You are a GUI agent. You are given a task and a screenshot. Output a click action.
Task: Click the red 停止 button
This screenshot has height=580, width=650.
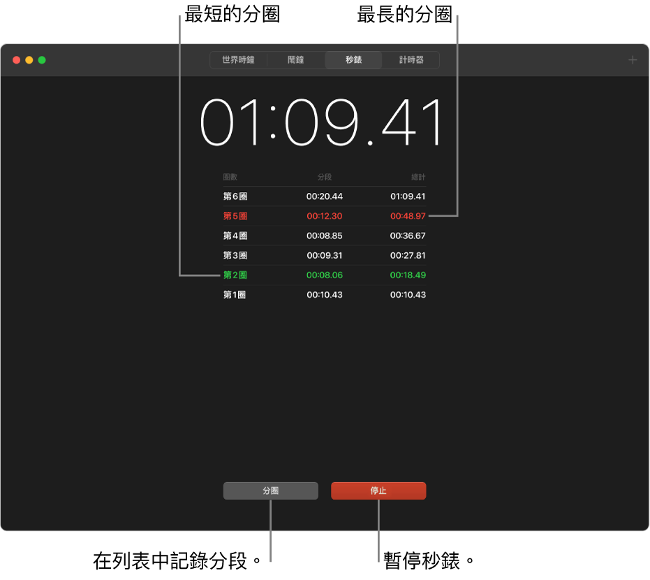378,491
